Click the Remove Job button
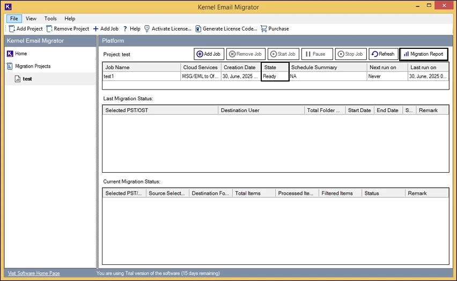The height and width of the screenshot is (281, 457). pyautogui.click(x=246, y=54)
